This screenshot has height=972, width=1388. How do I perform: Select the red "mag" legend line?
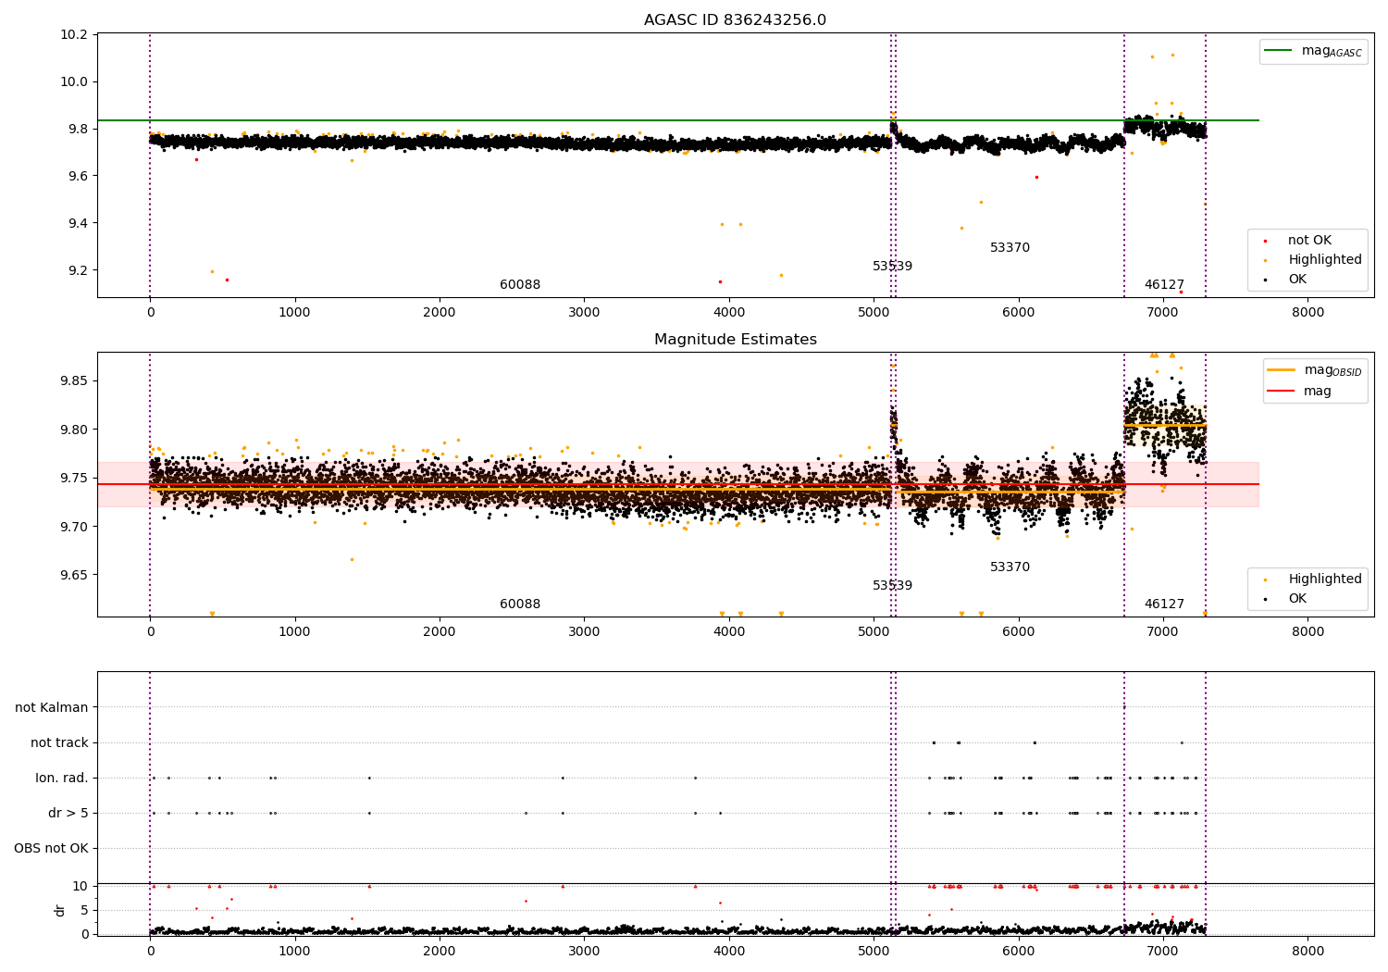coord(1282,391)
